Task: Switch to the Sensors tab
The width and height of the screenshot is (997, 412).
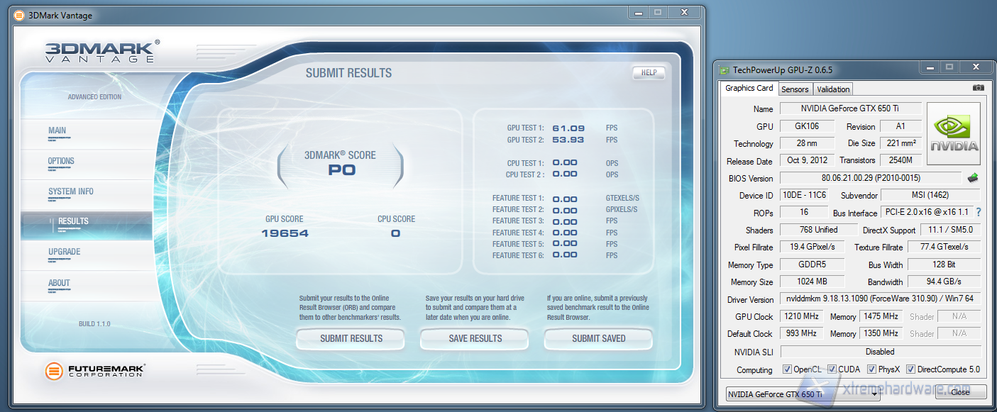Action: click(795, 89)
